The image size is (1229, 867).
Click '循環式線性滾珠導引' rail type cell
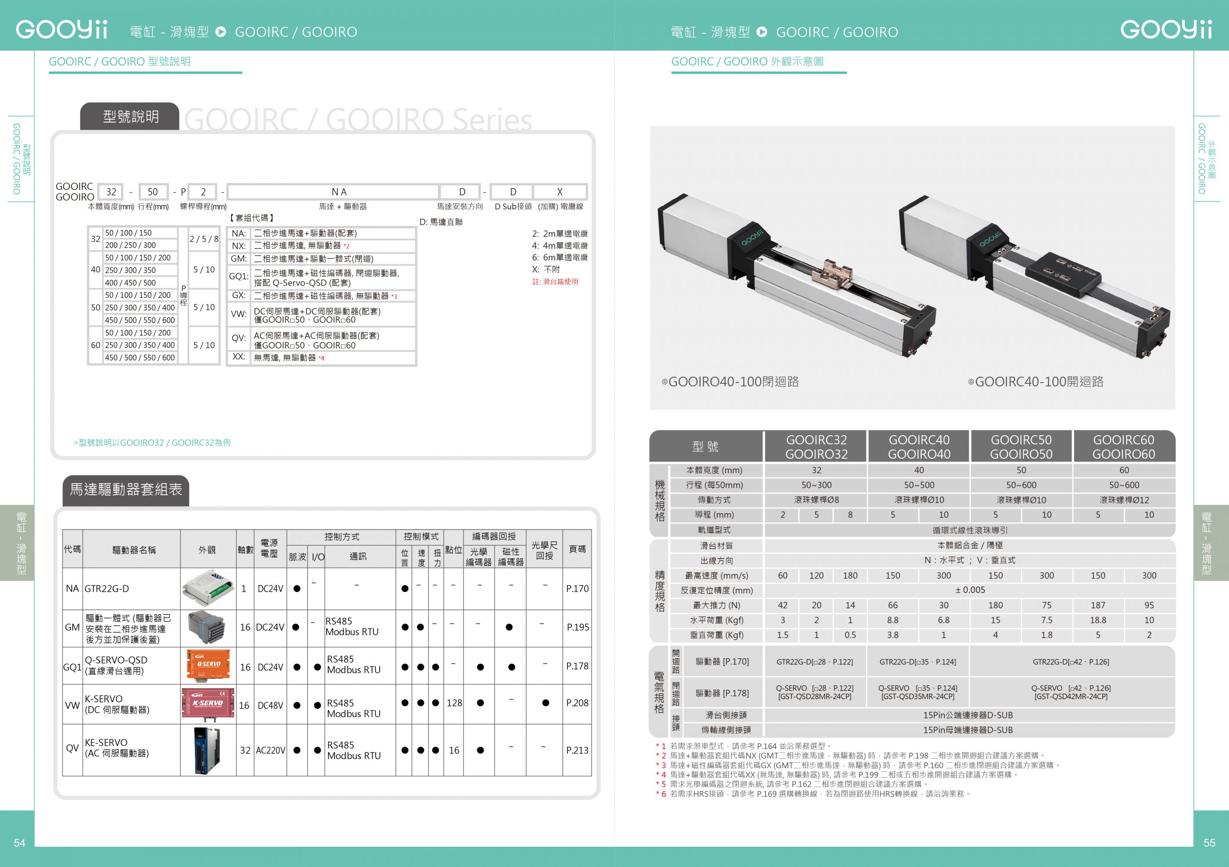click(x=970, y=530)
